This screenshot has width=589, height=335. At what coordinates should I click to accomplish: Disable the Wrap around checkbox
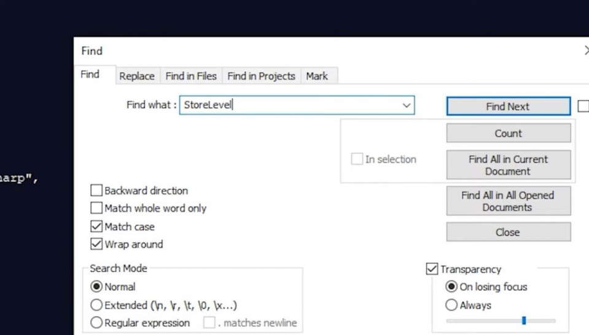(96, 244)
